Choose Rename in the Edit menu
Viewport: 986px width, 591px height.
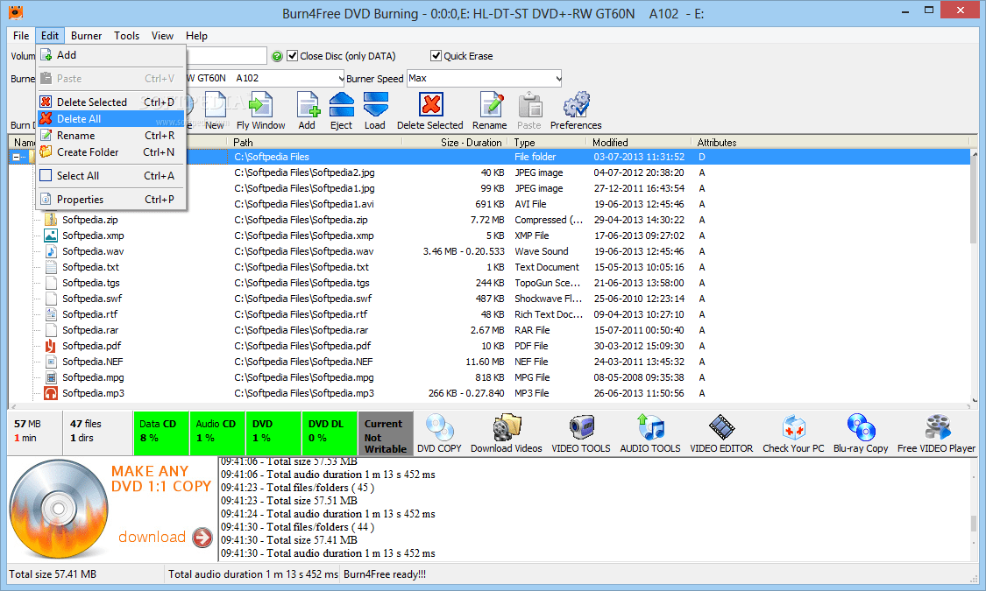(x=111, y=136)
